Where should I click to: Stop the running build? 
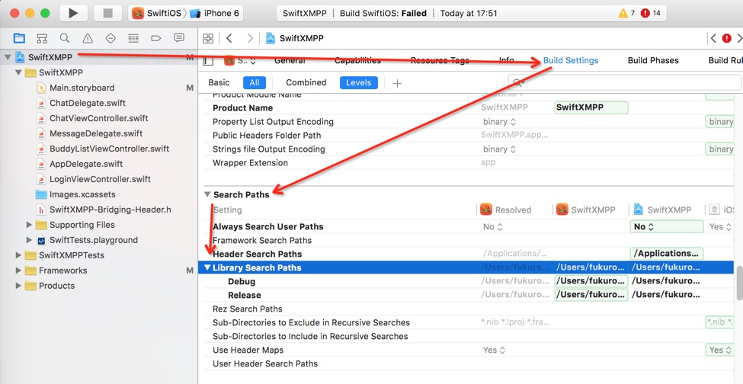107,13
